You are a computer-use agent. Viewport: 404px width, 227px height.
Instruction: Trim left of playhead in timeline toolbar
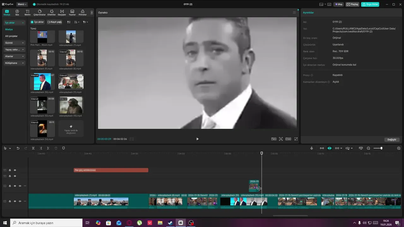click(x=41, y=148)
